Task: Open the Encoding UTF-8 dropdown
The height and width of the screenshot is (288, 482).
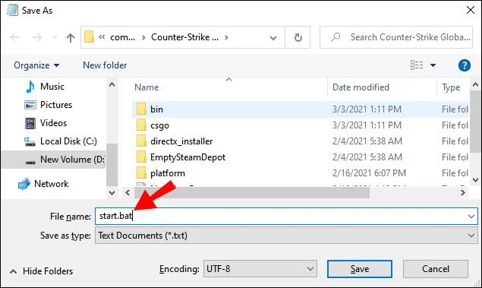Action: [x=260, y=269]
